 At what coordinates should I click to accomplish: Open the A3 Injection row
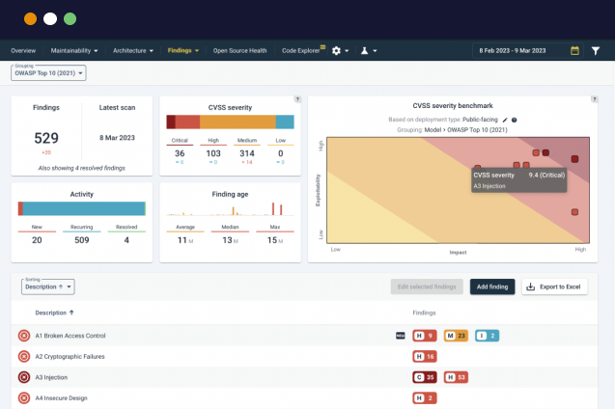pyautogui.click(x=304, y=377)
